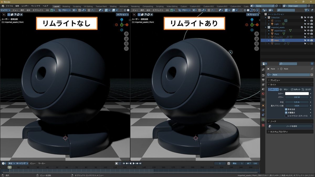Image resolution: width=315 pixels, height=177 pixels.
Task: Click the カラー white color swatch
Action: click(297, 94)
